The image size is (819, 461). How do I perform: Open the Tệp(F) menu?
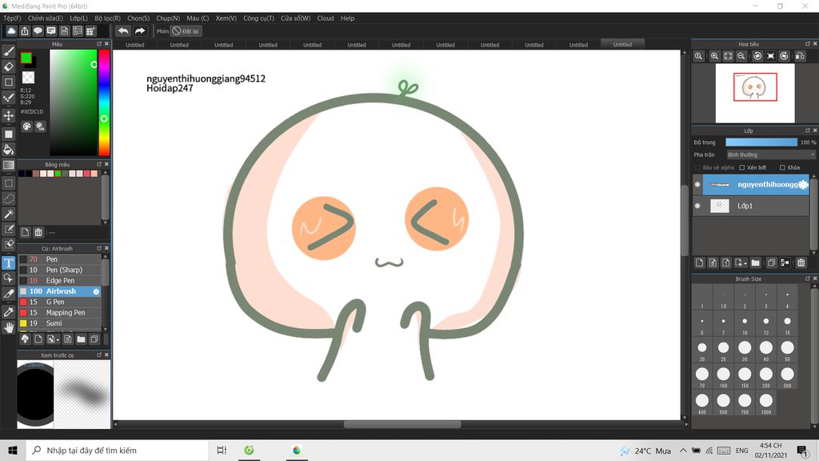(13, 18)
